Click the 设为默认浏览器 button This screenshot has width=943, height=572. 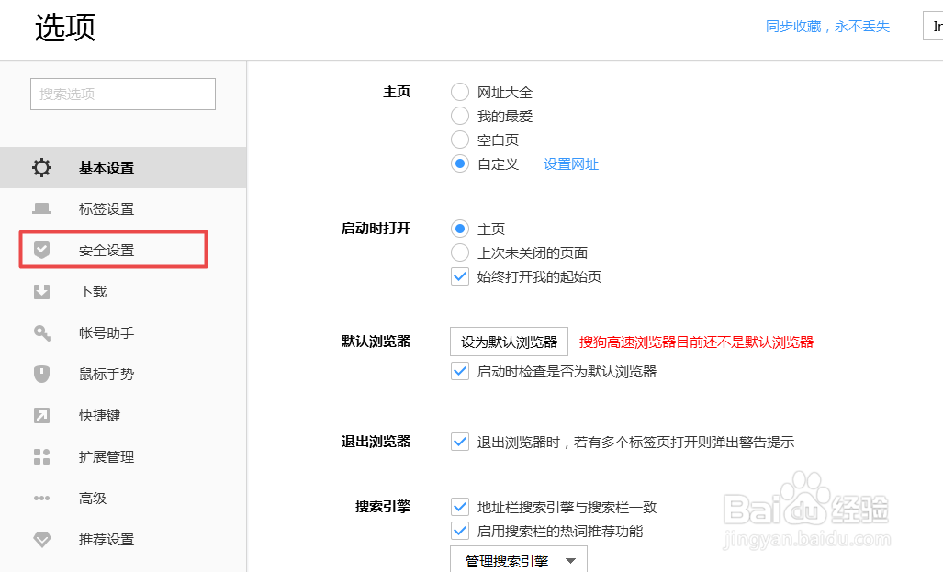click(x=508, y=341)
